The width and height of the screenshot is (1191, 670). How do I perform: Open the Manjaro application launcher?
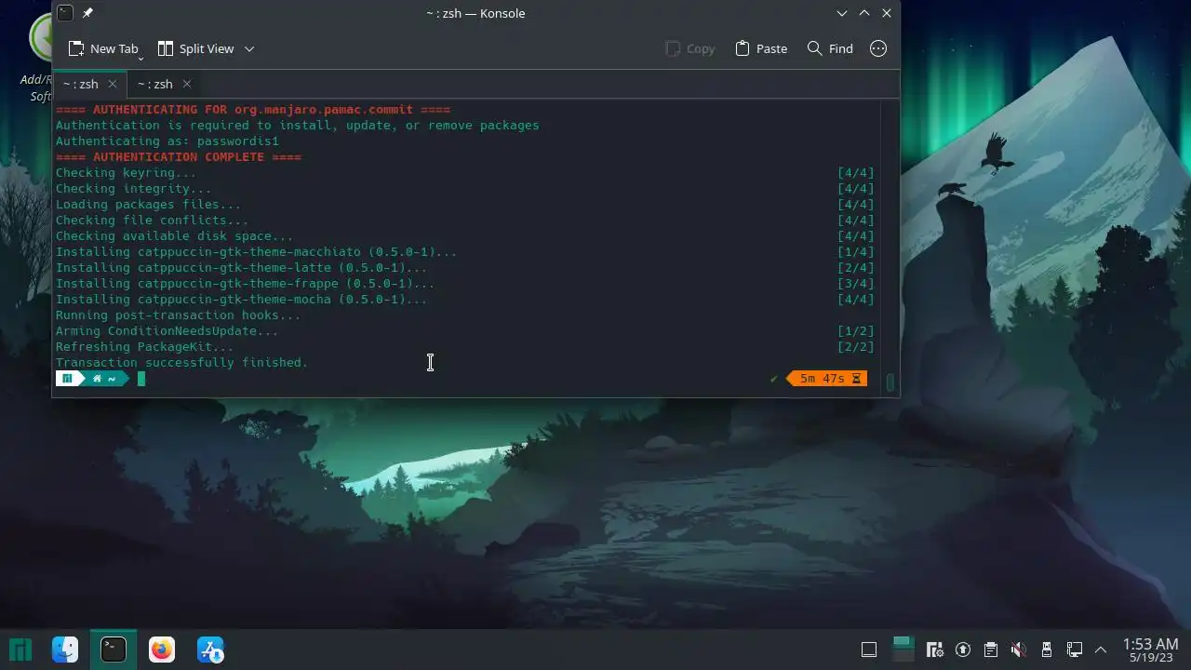click(x=20, y=650)
